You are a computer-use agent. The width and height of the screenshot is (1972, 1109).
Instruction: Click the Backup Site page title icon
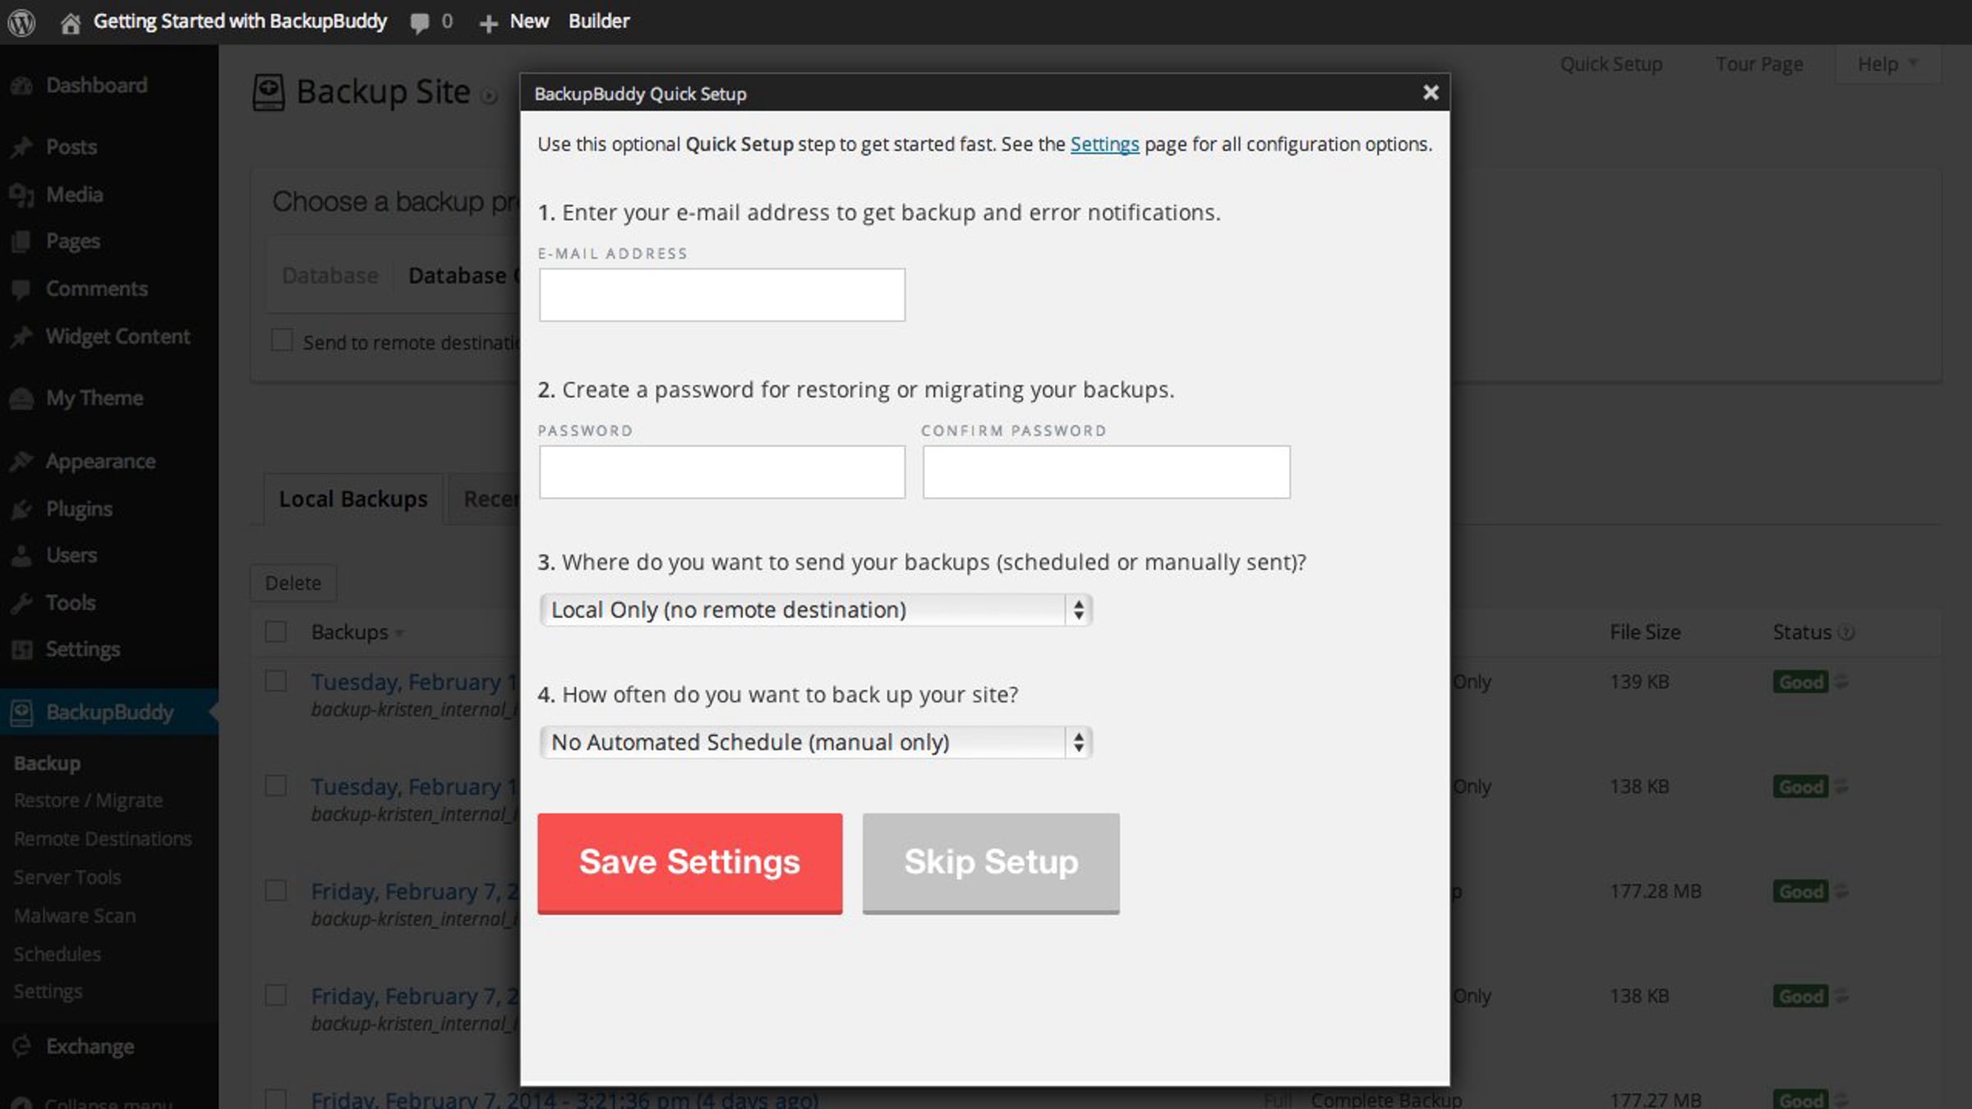(269, 92)
